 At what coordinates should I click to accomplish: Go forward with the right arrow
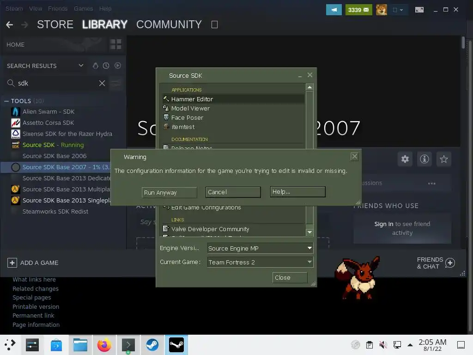tap(25, 24)
